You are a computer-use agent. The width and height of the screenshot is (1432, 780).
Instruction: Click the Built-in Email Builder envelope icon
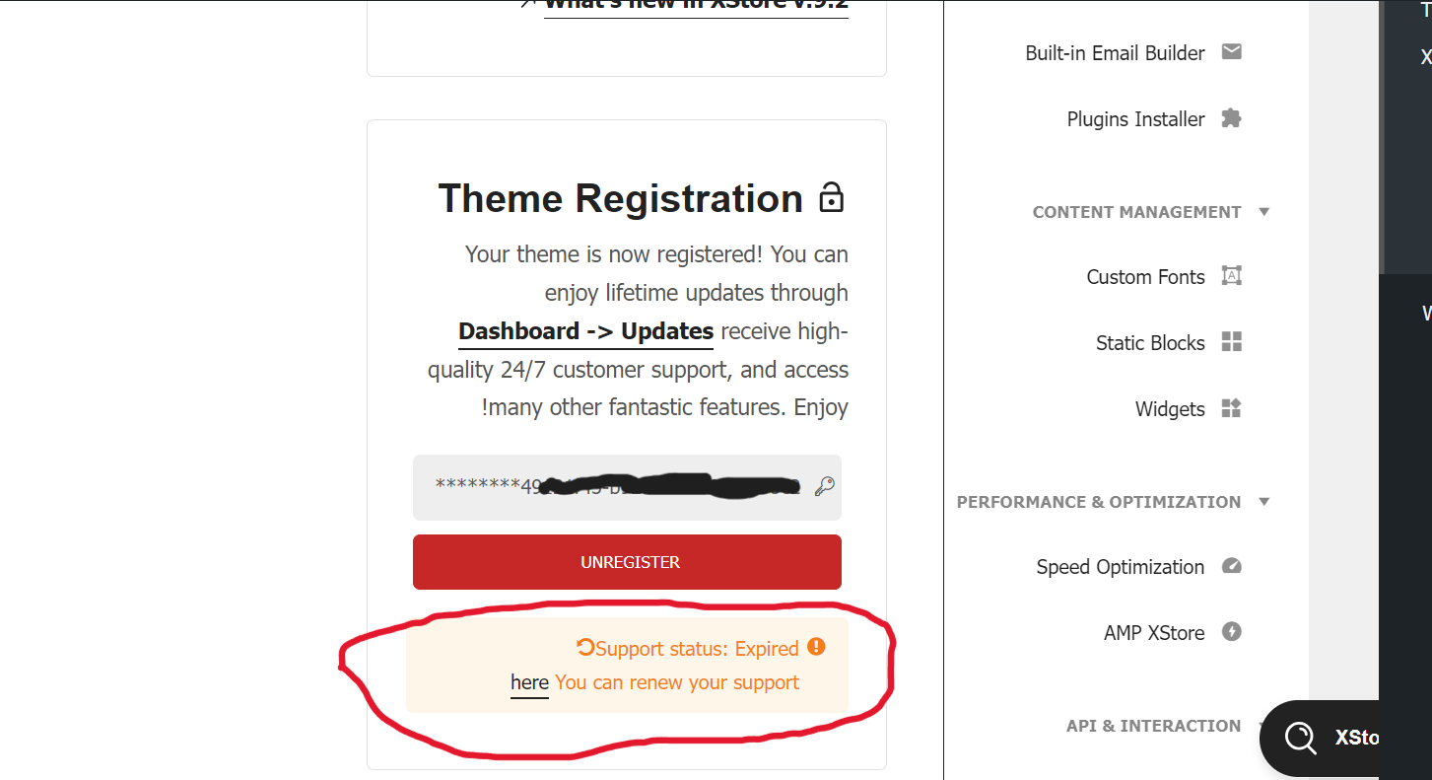click(x=1231, y=52)
